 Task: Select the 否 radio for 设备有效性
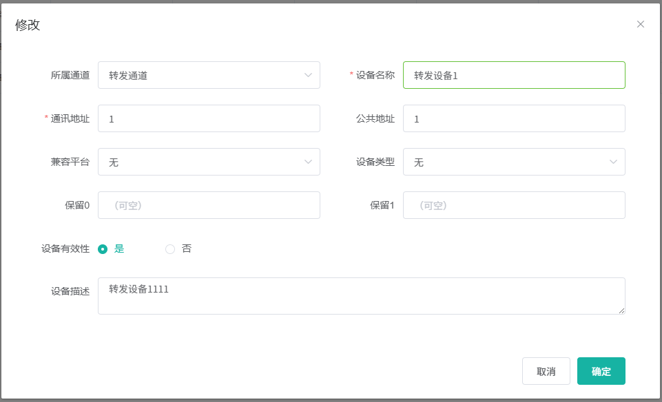(x=170, y=249)
